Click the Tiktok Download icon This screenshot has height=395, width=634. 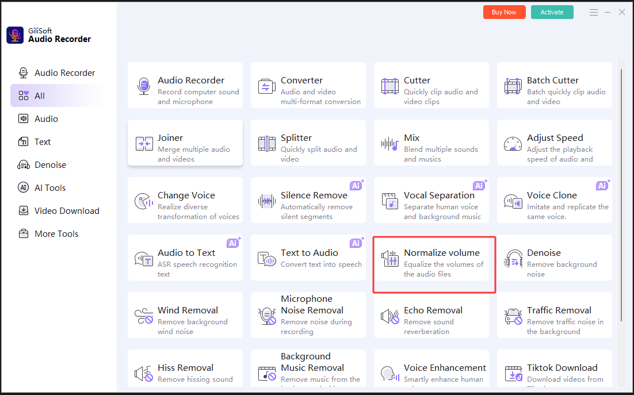pyautogui.click(x=513, y=374)
